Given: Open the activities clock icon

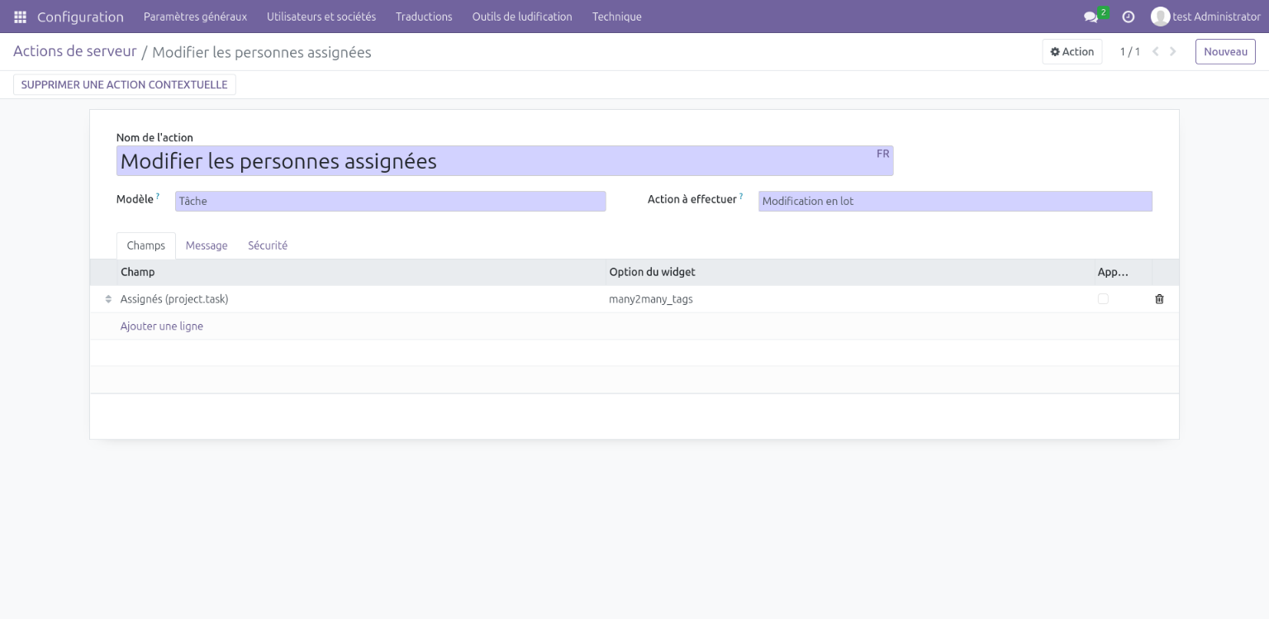Looking at the screenshot, I should click(1129, 17).
